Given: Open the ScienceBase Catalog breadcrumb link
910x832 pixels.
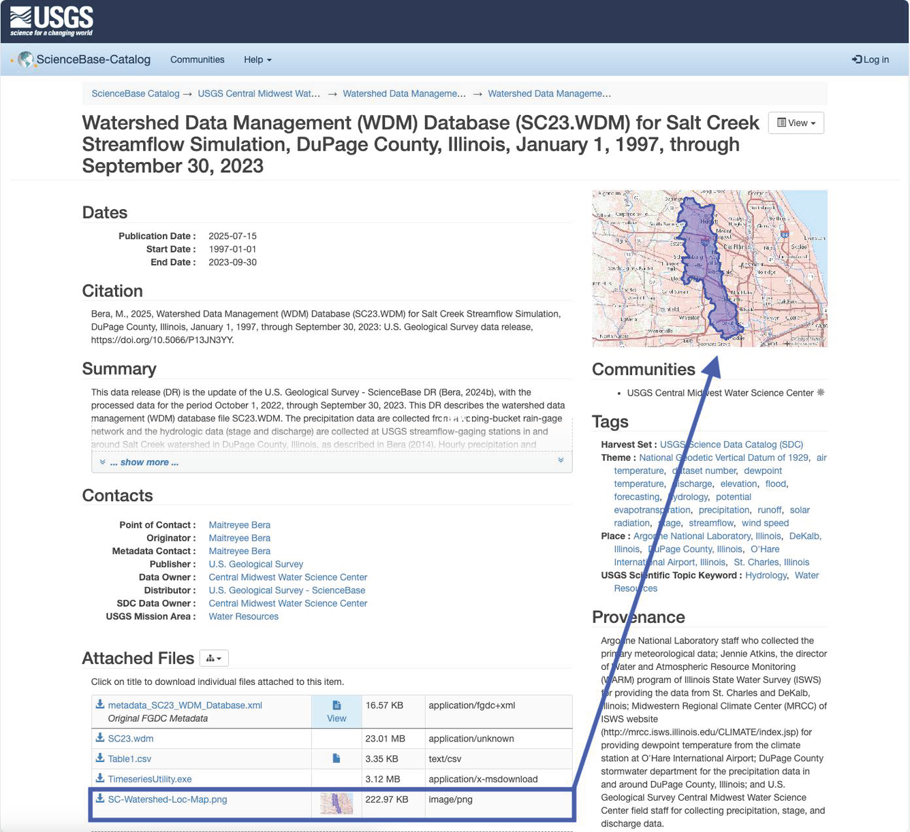Looking at the screenshot, I should 136,94.
